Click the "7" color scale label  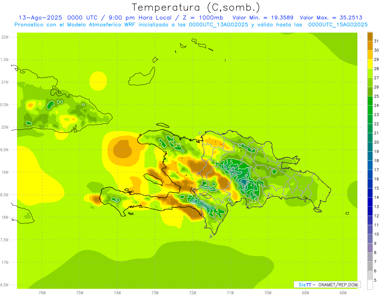[x=375, y=262]
